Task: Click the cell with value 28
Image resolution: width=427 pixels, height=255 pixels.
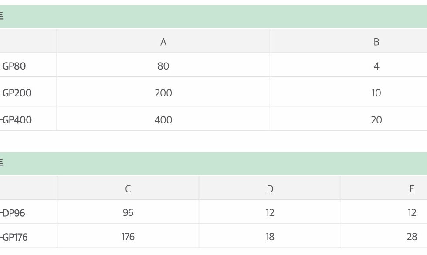Action: pos(384,236)
